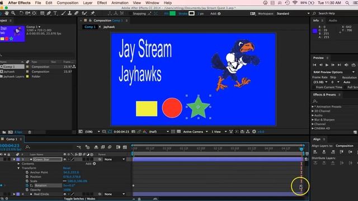Viewport: 358px width, 201px height.
Task: Toggle Scale stopwatch for Green Star
Action: tap(27, 181)
